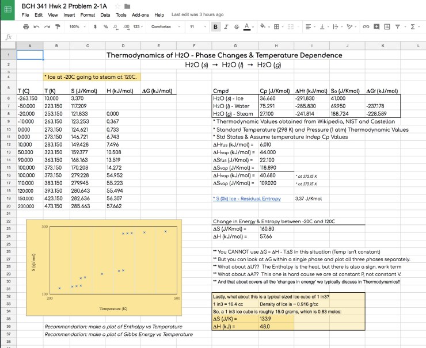Open the Comfortaa font dropdown
The image size is (426, 348).
tap(165, 26)
